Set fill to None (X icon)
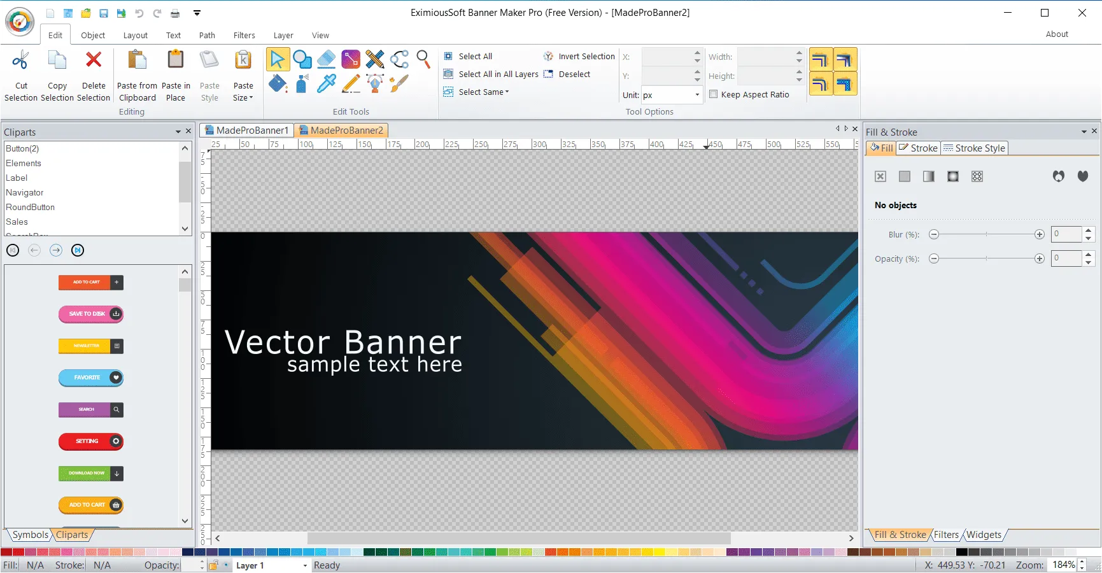1102x573 pixels. tap(880, 176)
